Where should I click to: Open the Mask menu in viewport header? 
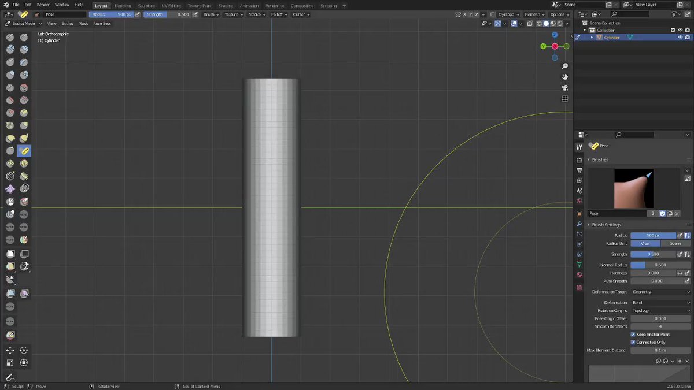coord(83,24)
